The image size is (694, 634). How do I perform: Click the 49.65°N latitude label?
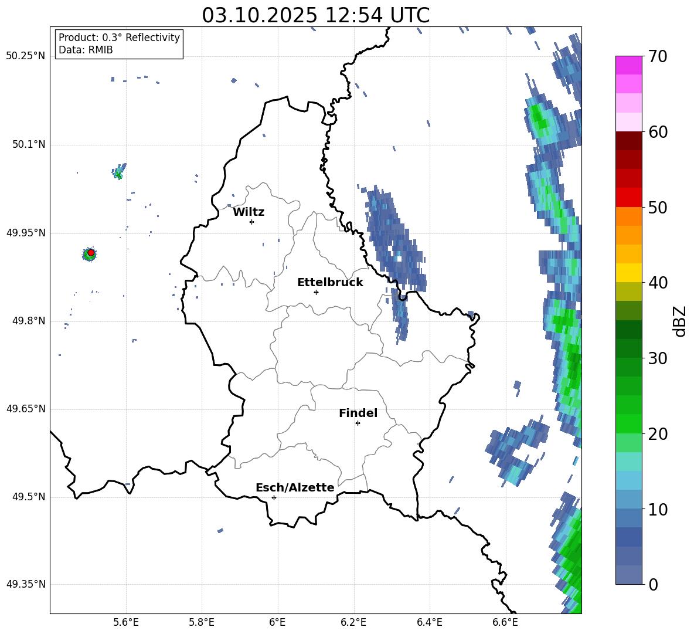coord(25,409)
